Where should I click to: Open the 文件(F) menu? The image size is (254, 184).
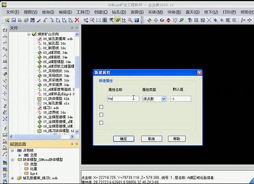tap(13, 12)
